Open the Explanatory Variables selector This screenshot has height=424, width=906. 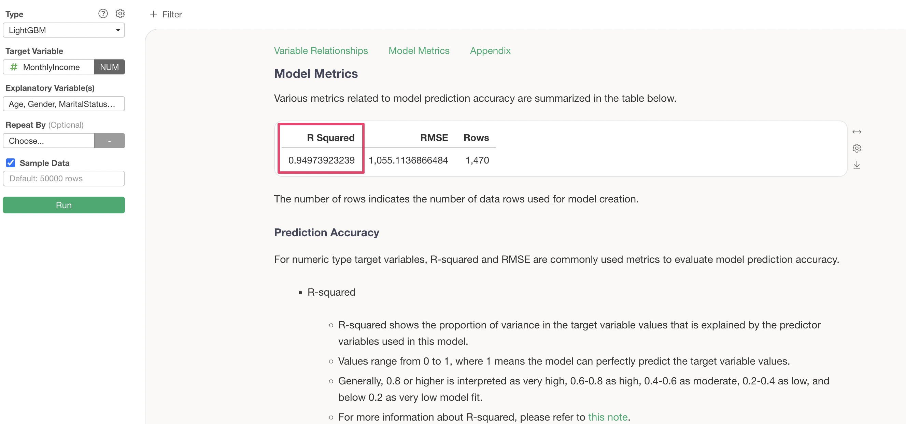pyautogui.click(x=63, y=104)
